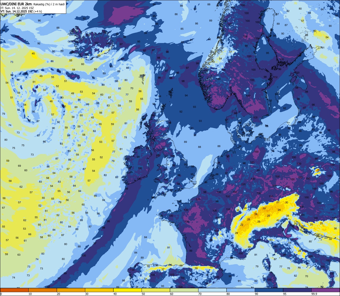Click the legend label "99.9"
Screen dimensions: 340x296
314,294
